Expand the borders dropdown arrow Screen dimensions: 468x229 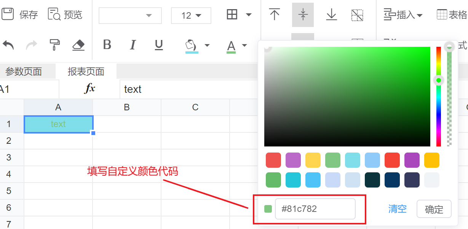click(249, 15)
